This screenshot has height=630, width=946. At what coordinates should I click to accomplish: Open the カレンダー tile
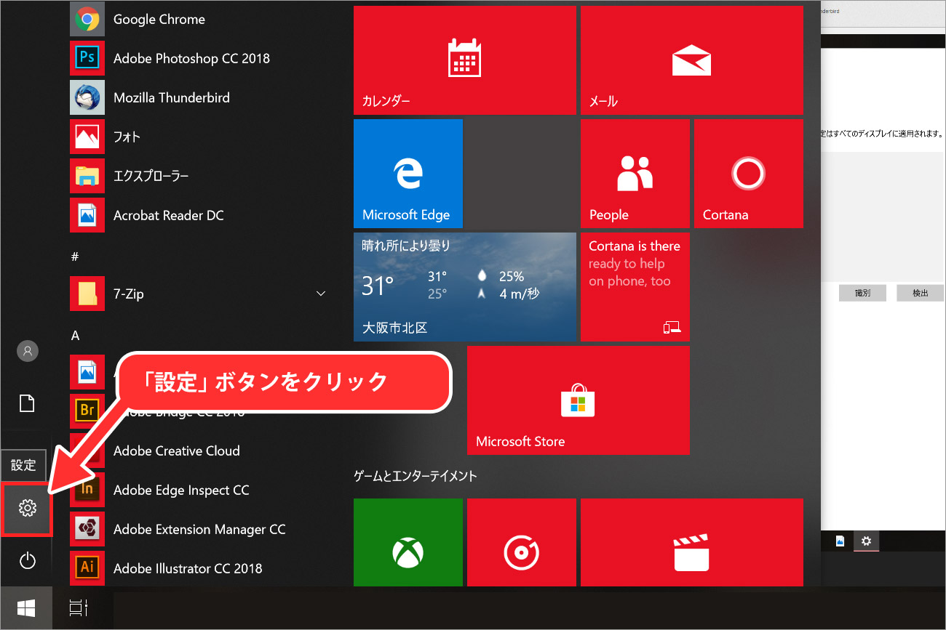tap(465, 60)
